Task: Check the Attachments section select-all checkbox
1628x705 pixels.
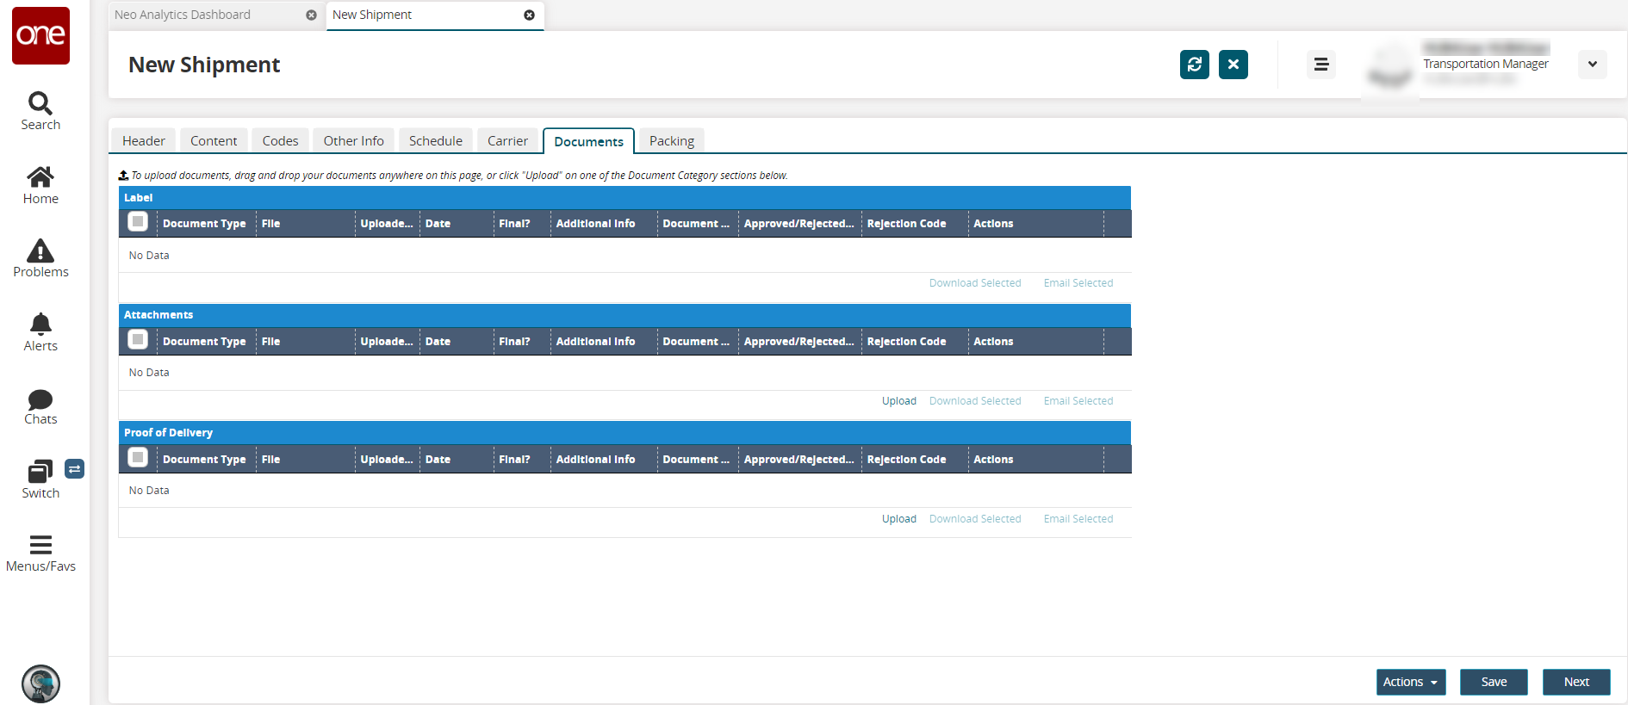Action: click(x=138, y=340)
